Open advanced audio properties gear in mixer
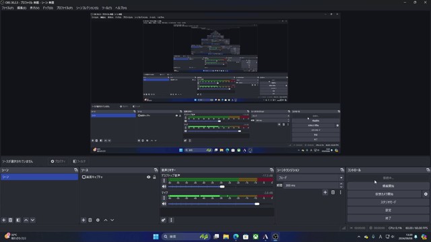Viewport: 431px width, 242px height. click(164, 220)
